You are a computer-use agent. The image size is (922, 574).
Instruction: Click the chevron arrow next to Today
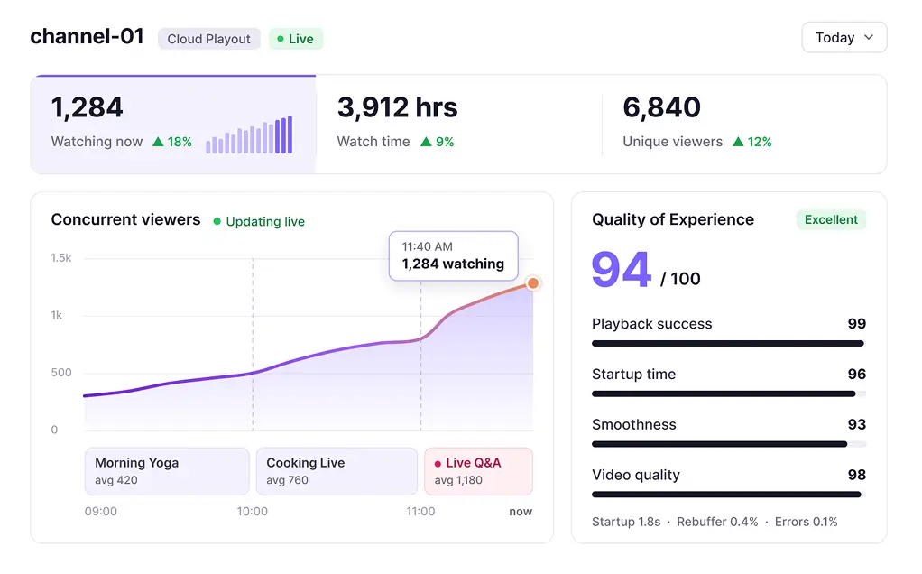click(x=869, y=38)
